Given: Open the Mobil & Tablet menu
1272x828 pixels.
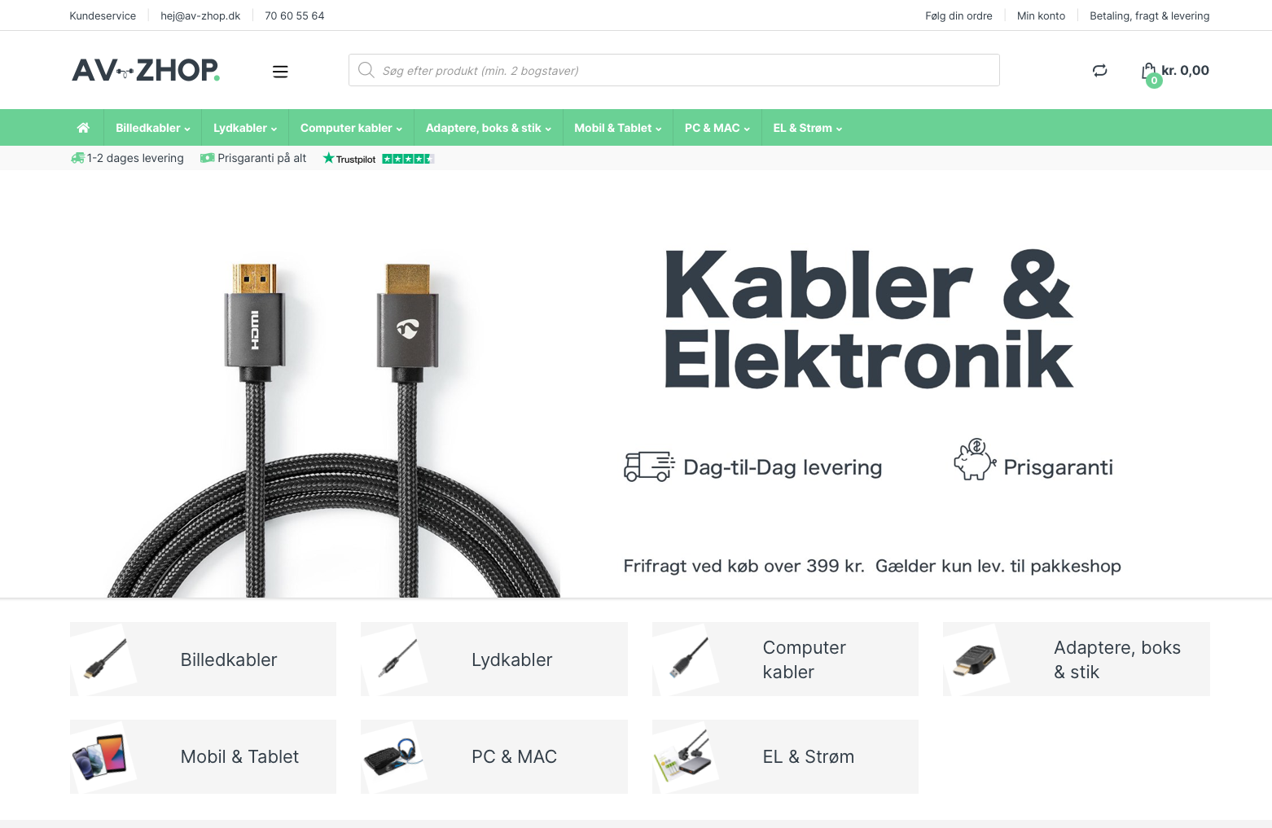Looking at the screenshot, I should [x=617, y=128].
